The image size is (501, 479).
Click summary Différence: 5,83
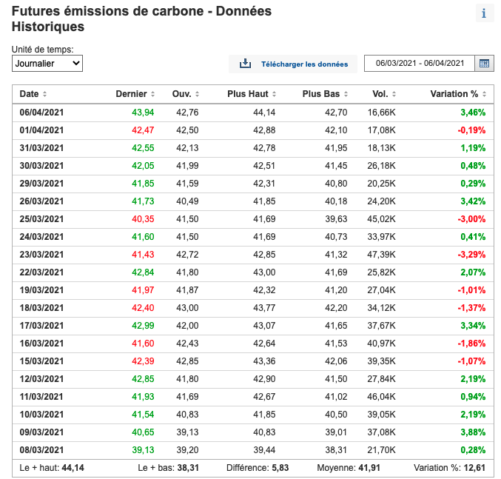click(258, 468)
